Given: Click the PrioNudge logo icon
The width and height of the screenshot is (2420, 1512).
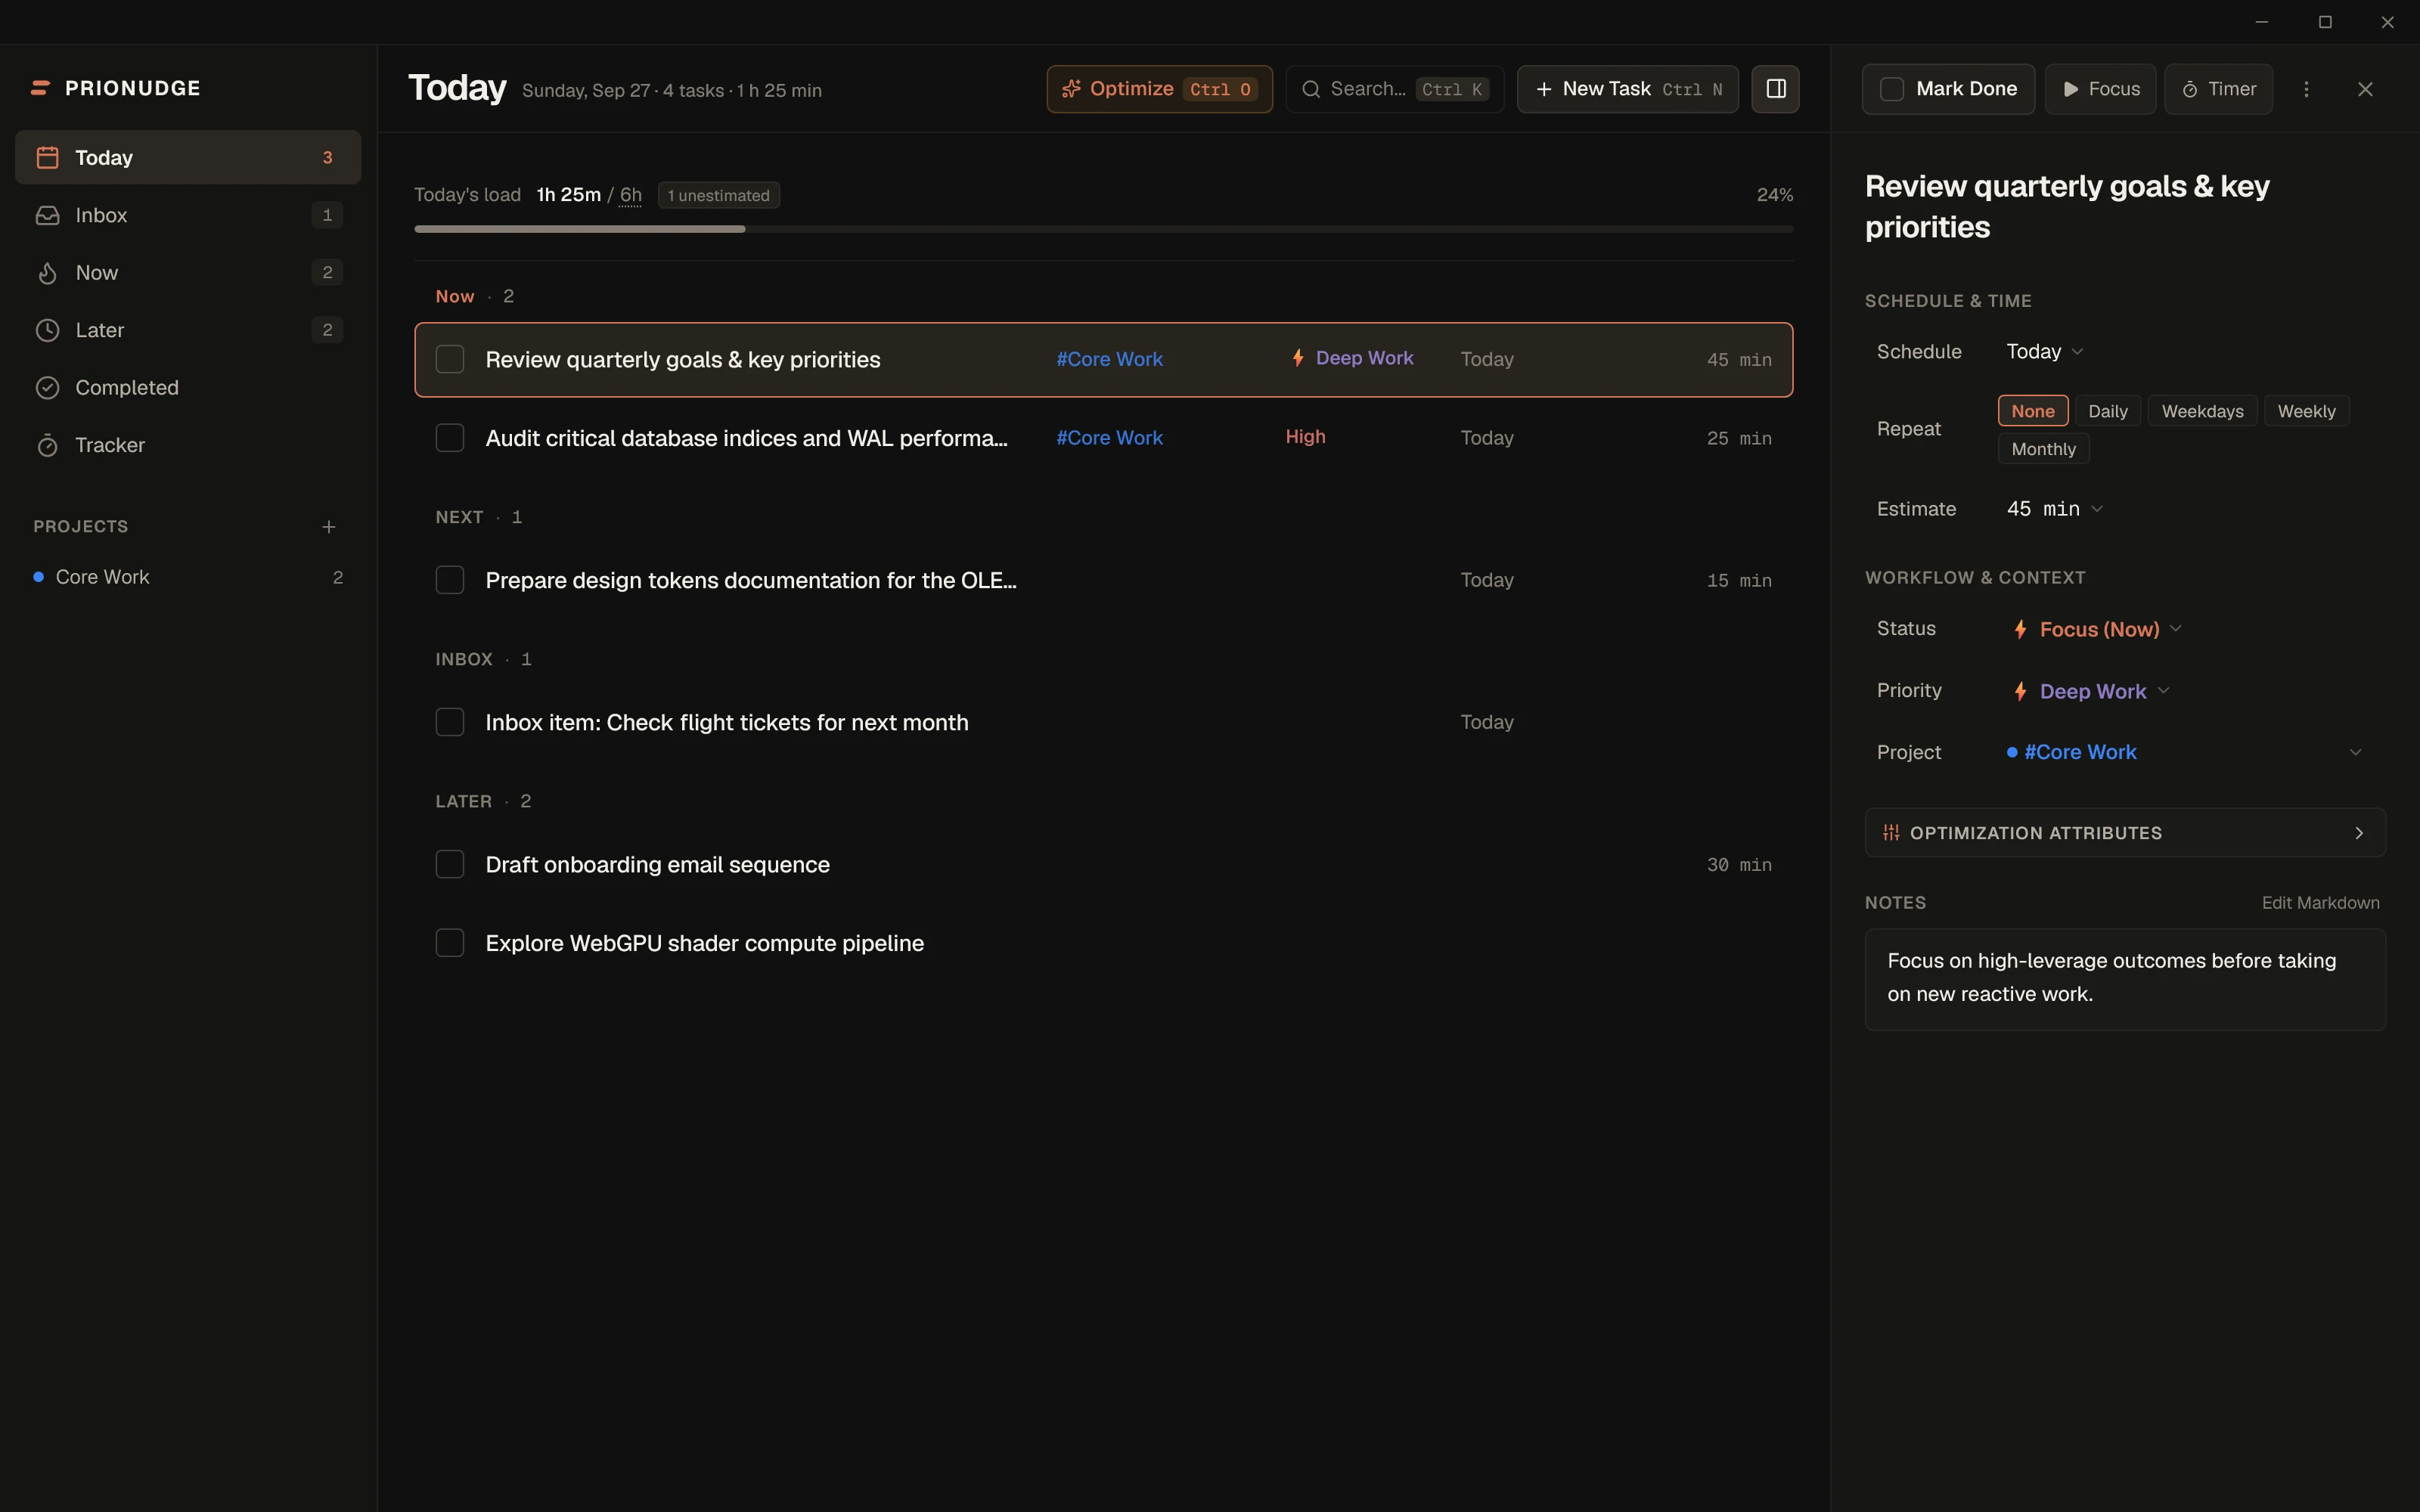Looking at the screenshot, I should (40, 88).
